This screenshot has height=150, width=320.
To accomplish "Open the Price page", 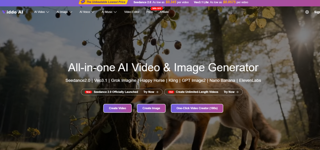I will point(150,12).
